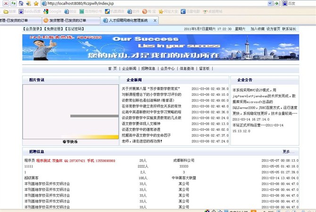
Task: Open the 当当特价书 bookmark
Action: [x=91, y=11]
